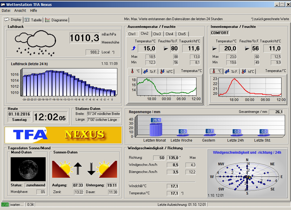
Task: Click the clock display 12:02
Action: tap(50, 117)
